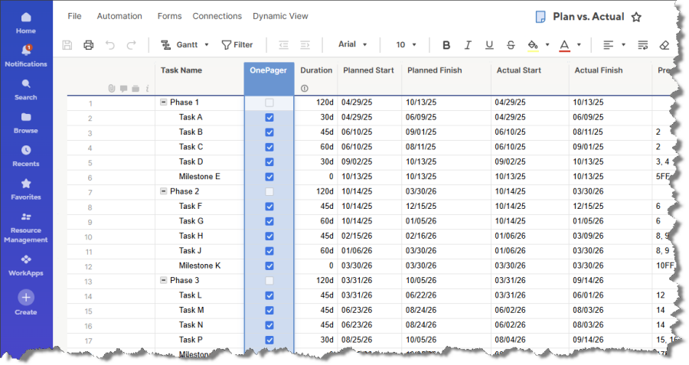The height and width of the screenshot is (365, 689).
Task: Click the Create plus button
Action: (26, 298)
